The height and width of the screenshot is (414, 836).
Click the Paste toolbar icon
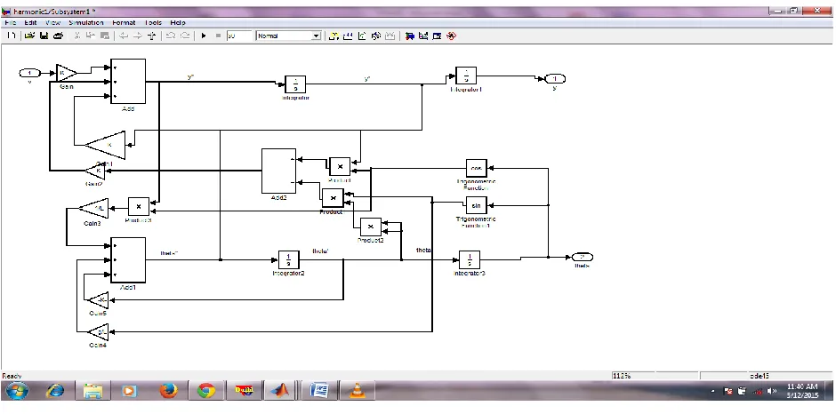[x=105, y=36]
